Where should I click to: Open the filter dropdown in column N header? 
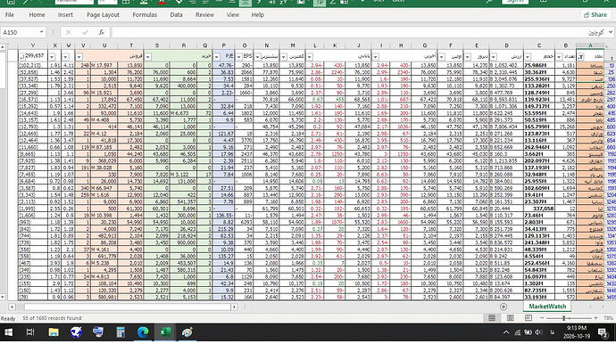coord(257,57)
